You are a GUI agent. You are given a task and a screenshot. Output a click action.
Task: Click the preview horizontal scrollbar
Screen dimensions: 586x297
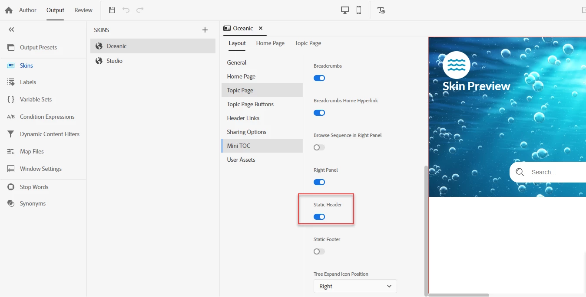[459, 295]
